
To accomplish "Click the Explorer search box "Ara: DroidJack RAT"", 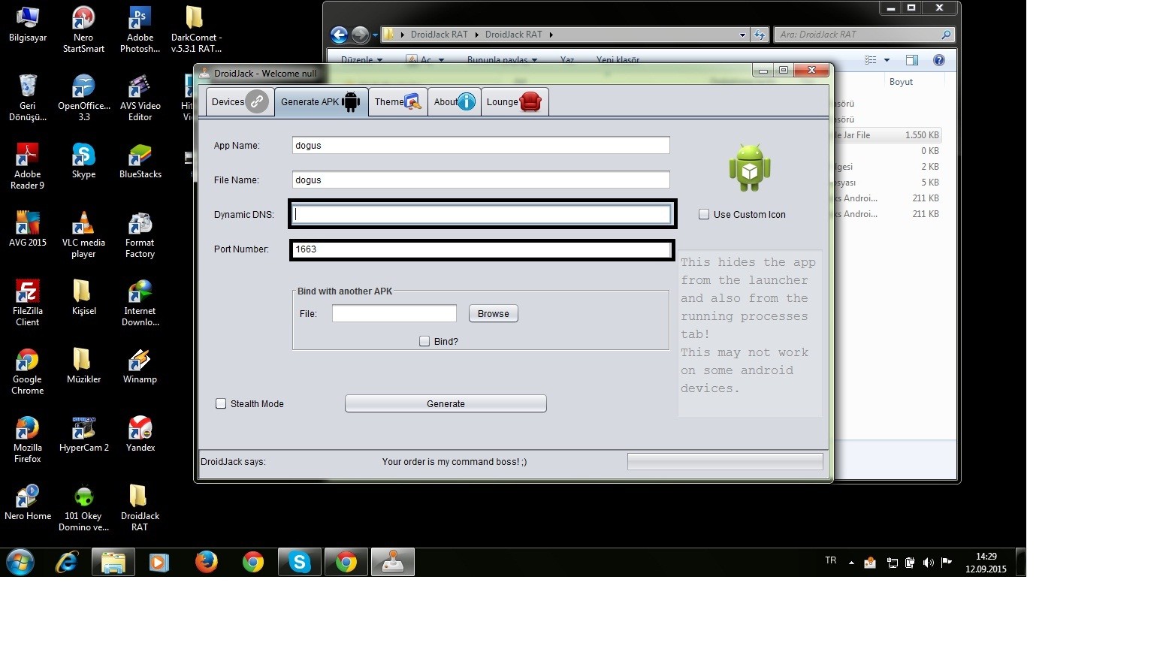I will [865, 35].
